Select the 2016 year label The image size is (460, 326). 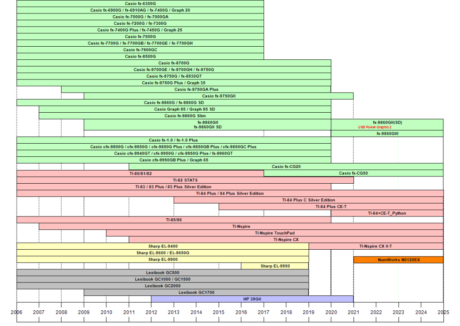[x=241, y=312]
